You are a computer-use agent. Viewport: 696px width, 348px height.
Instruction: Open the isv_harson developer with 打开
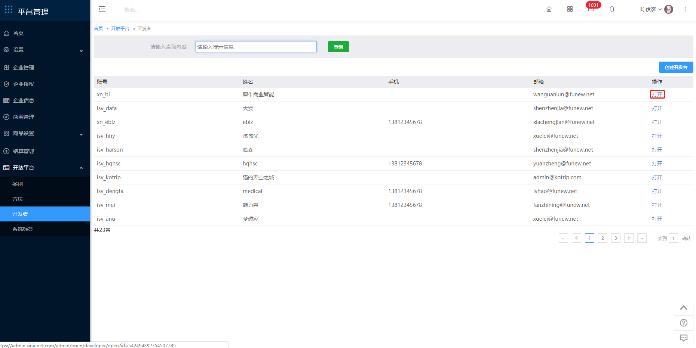point(657,150)
